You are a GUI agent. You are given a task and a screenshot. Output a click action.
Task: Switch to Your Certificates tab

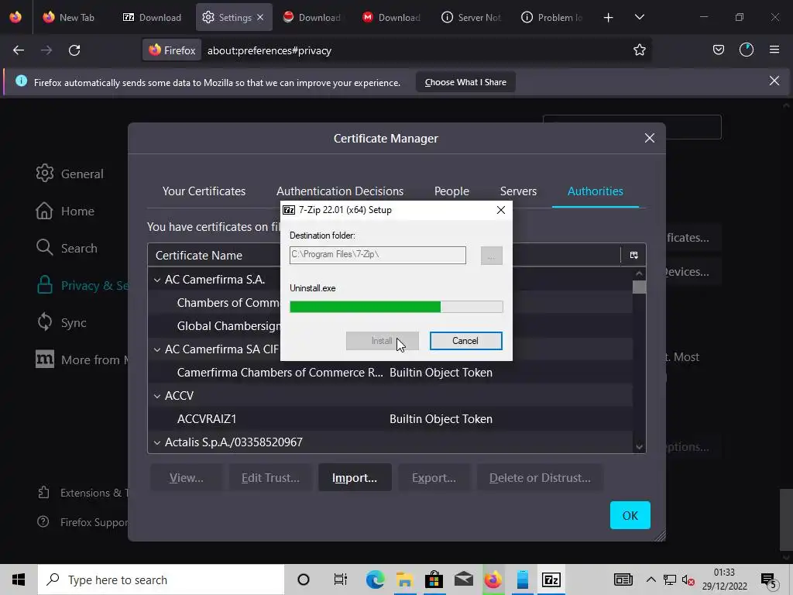pos(204,191)
